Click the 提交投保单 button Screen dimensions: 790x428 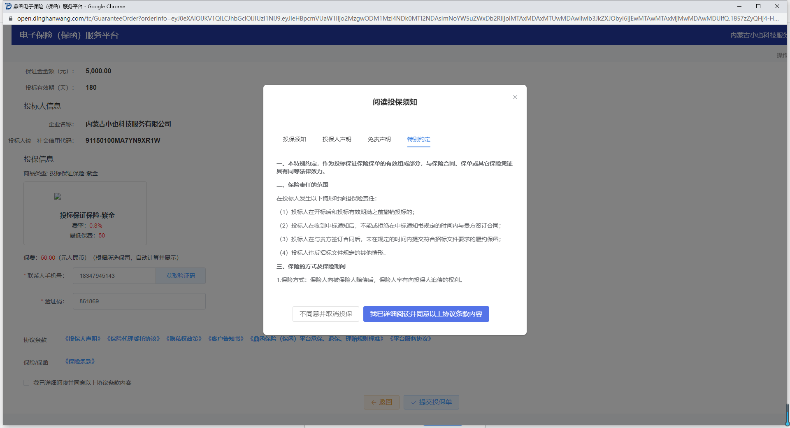click(431, 402)
